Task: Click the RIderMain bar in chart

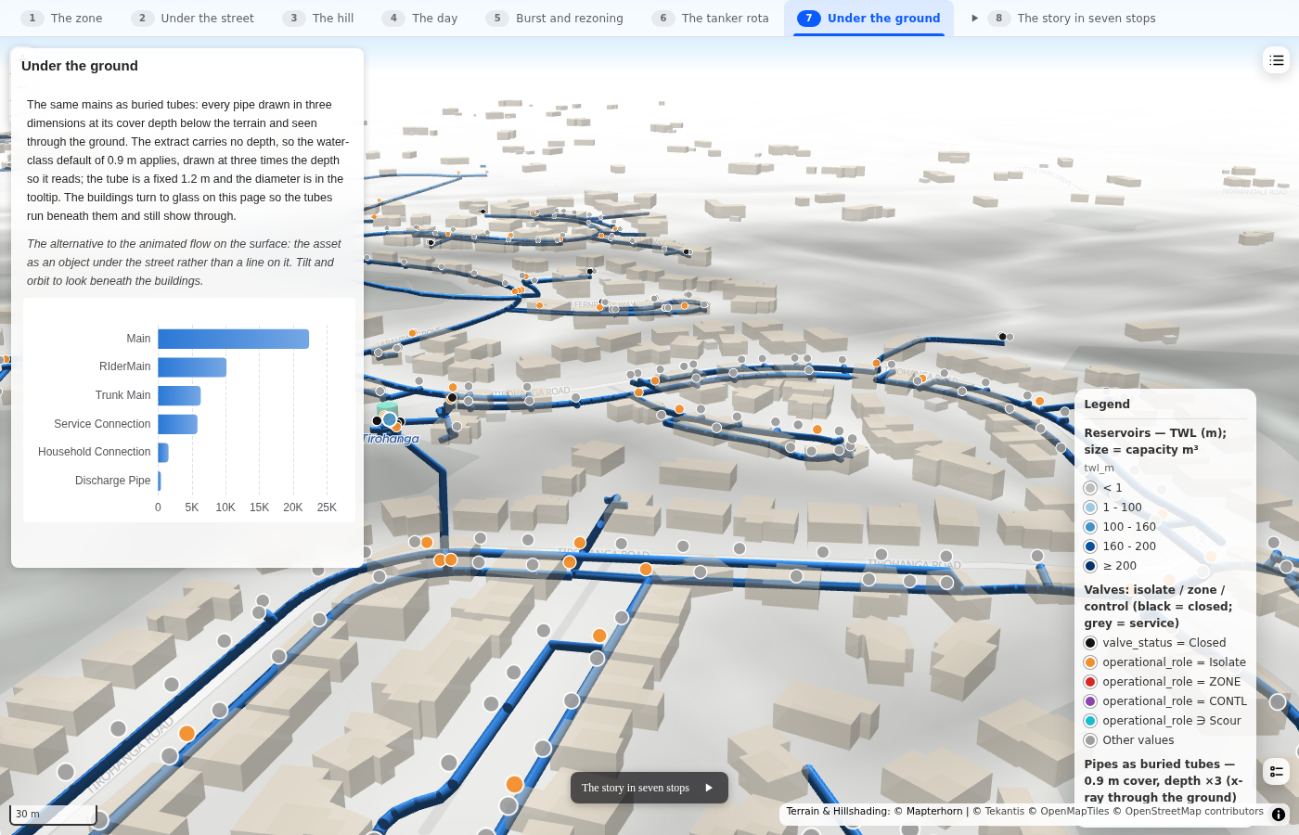Action: [x=192, y=367]
